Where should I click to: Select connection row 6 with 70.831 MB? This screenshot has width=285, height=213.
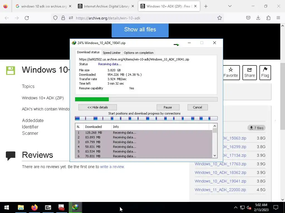(144, 156)
